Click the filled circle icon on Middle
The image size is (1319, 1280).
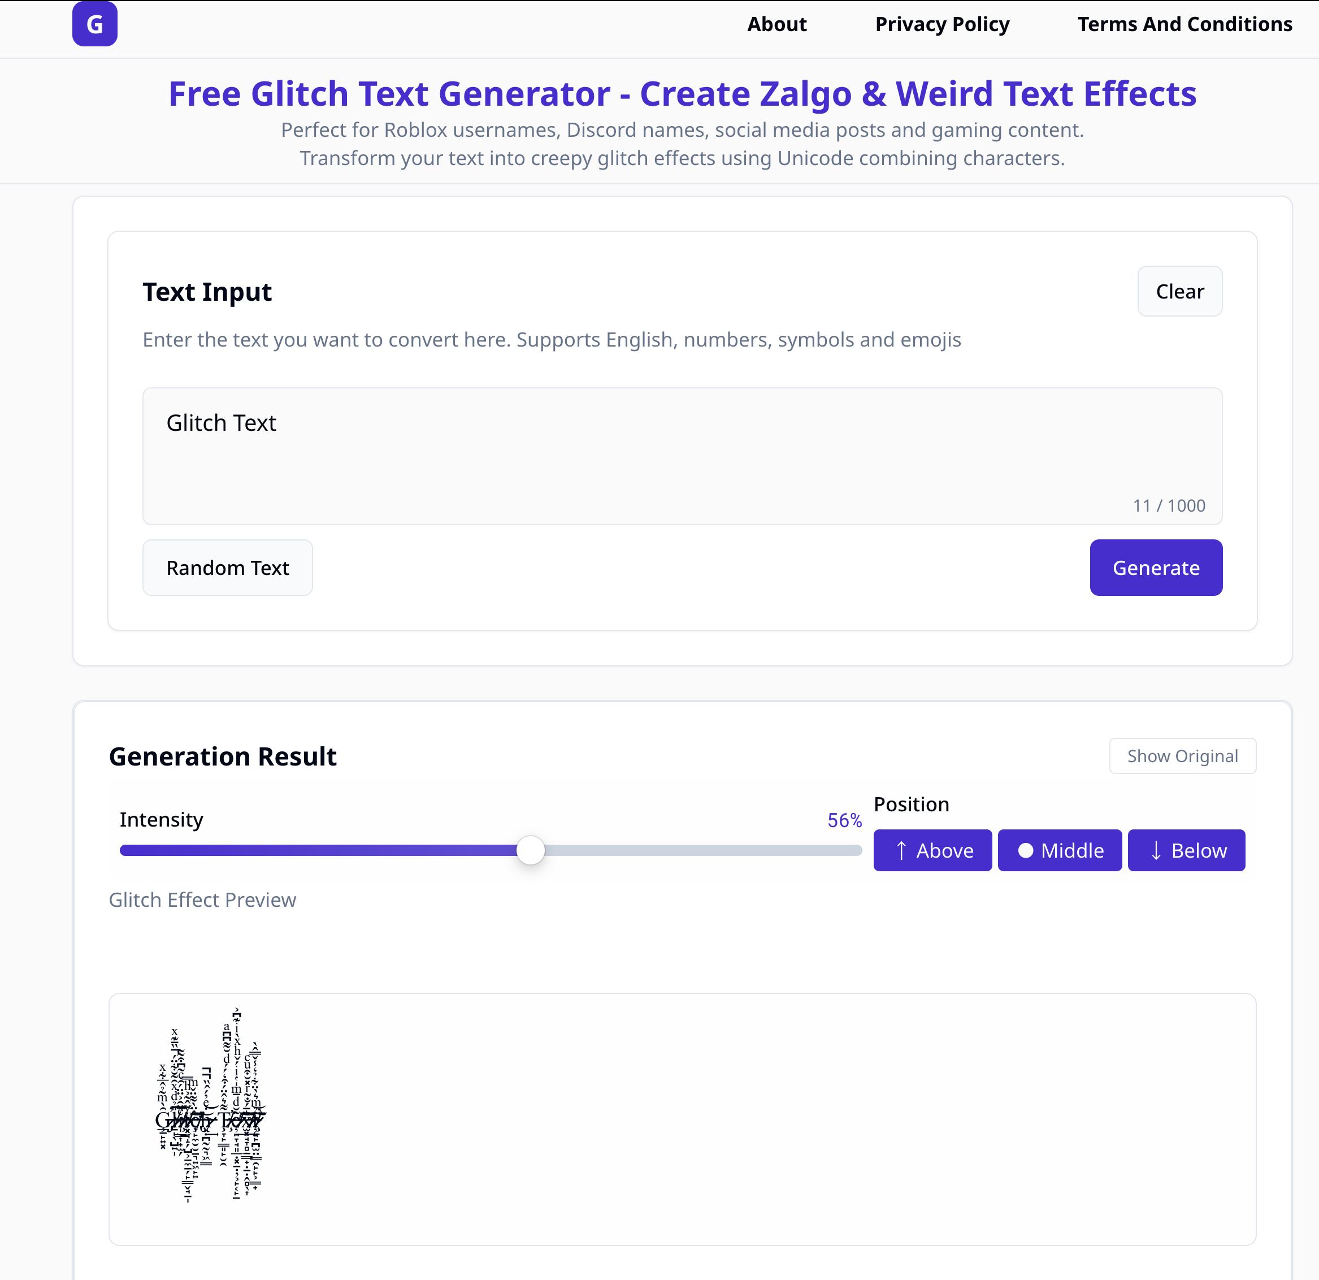pos(1026,850)
